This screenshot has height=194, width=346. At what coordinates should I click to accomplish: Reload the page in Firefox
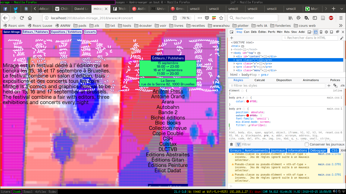click(x=22, y=18)
